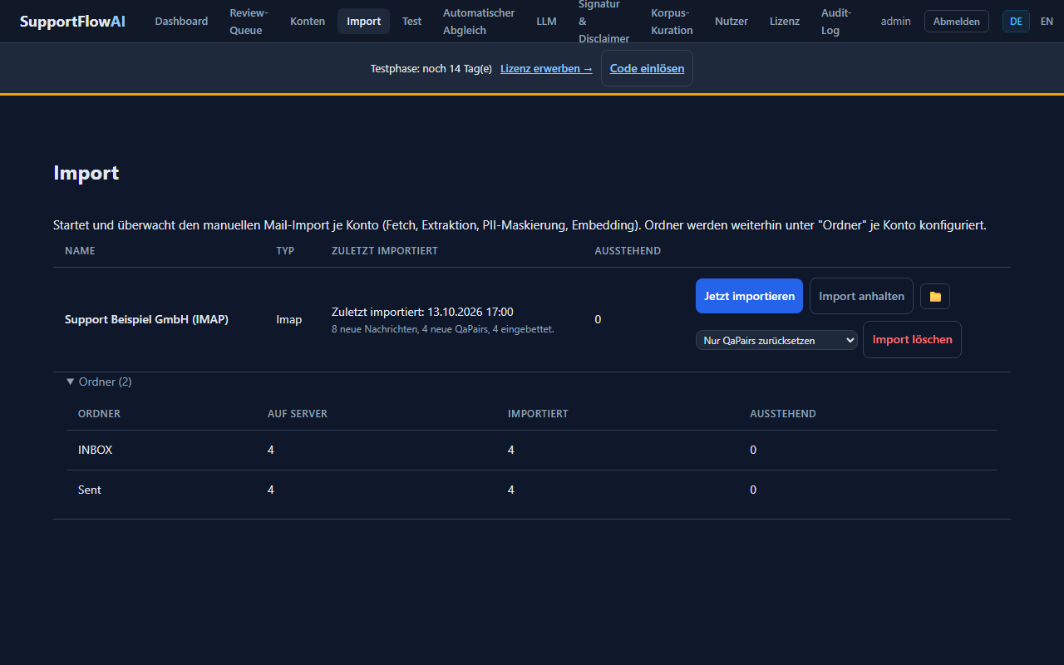Open Signatur & Disclaimer page
The width and height of the screenshot is (1064, 665).
[604, 21]
